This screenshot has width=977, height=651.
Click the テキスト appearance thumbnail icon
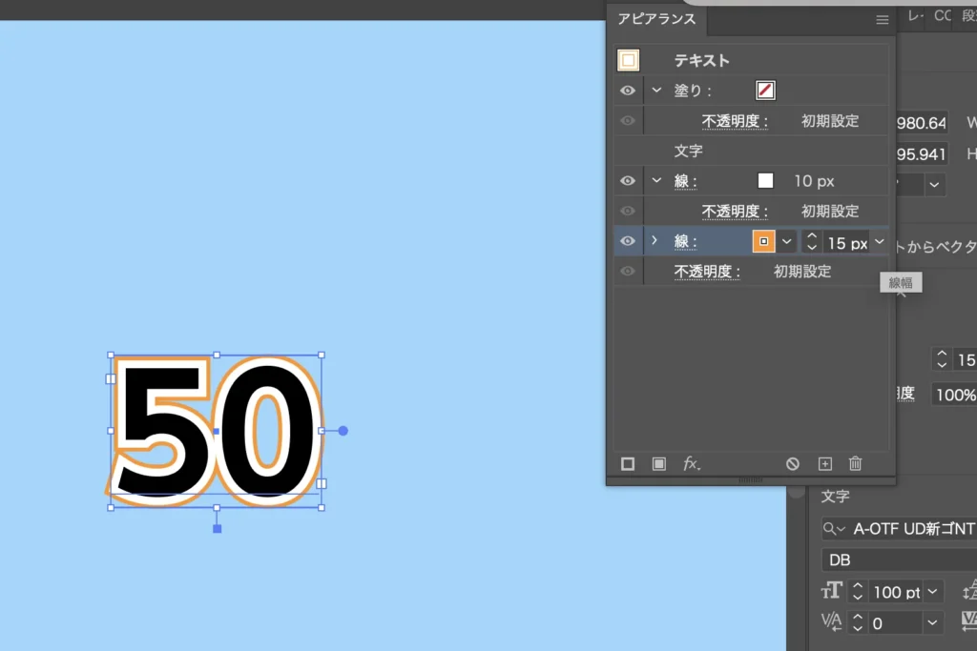pos(628,60)
